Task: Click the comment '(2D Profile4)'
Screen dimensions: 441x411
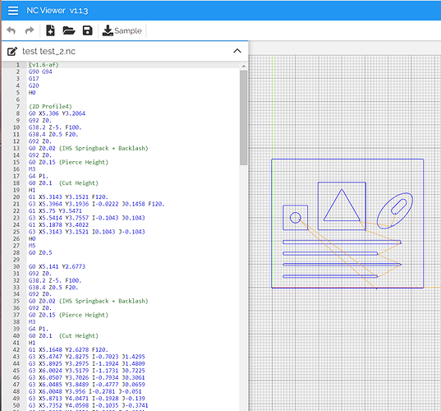Action: click(x=50, y=106)
